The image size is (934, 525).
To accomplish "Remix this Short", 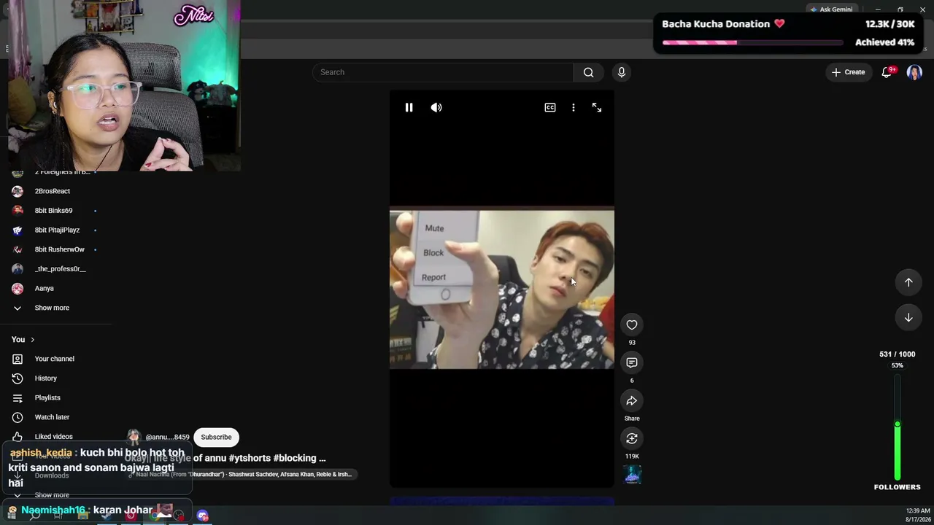I will pyautogui.click(x=632, y=439).
